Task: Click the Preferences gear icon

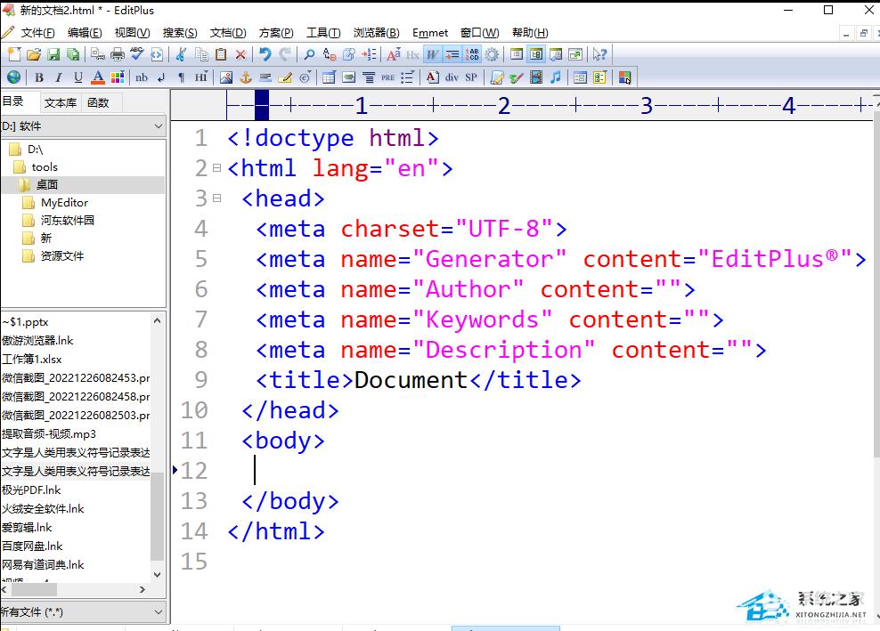Action: [x=492, y=55]
